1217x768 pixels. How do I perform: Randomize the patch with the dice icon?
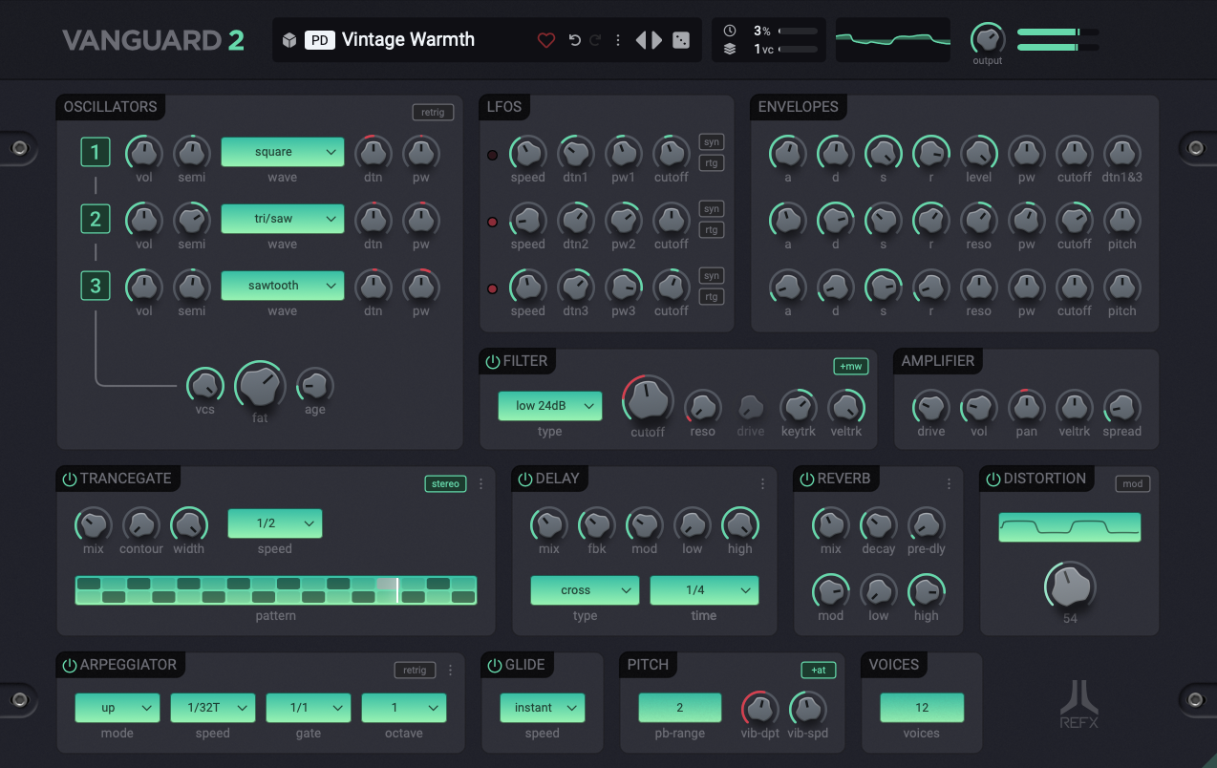tap(681, 40)
